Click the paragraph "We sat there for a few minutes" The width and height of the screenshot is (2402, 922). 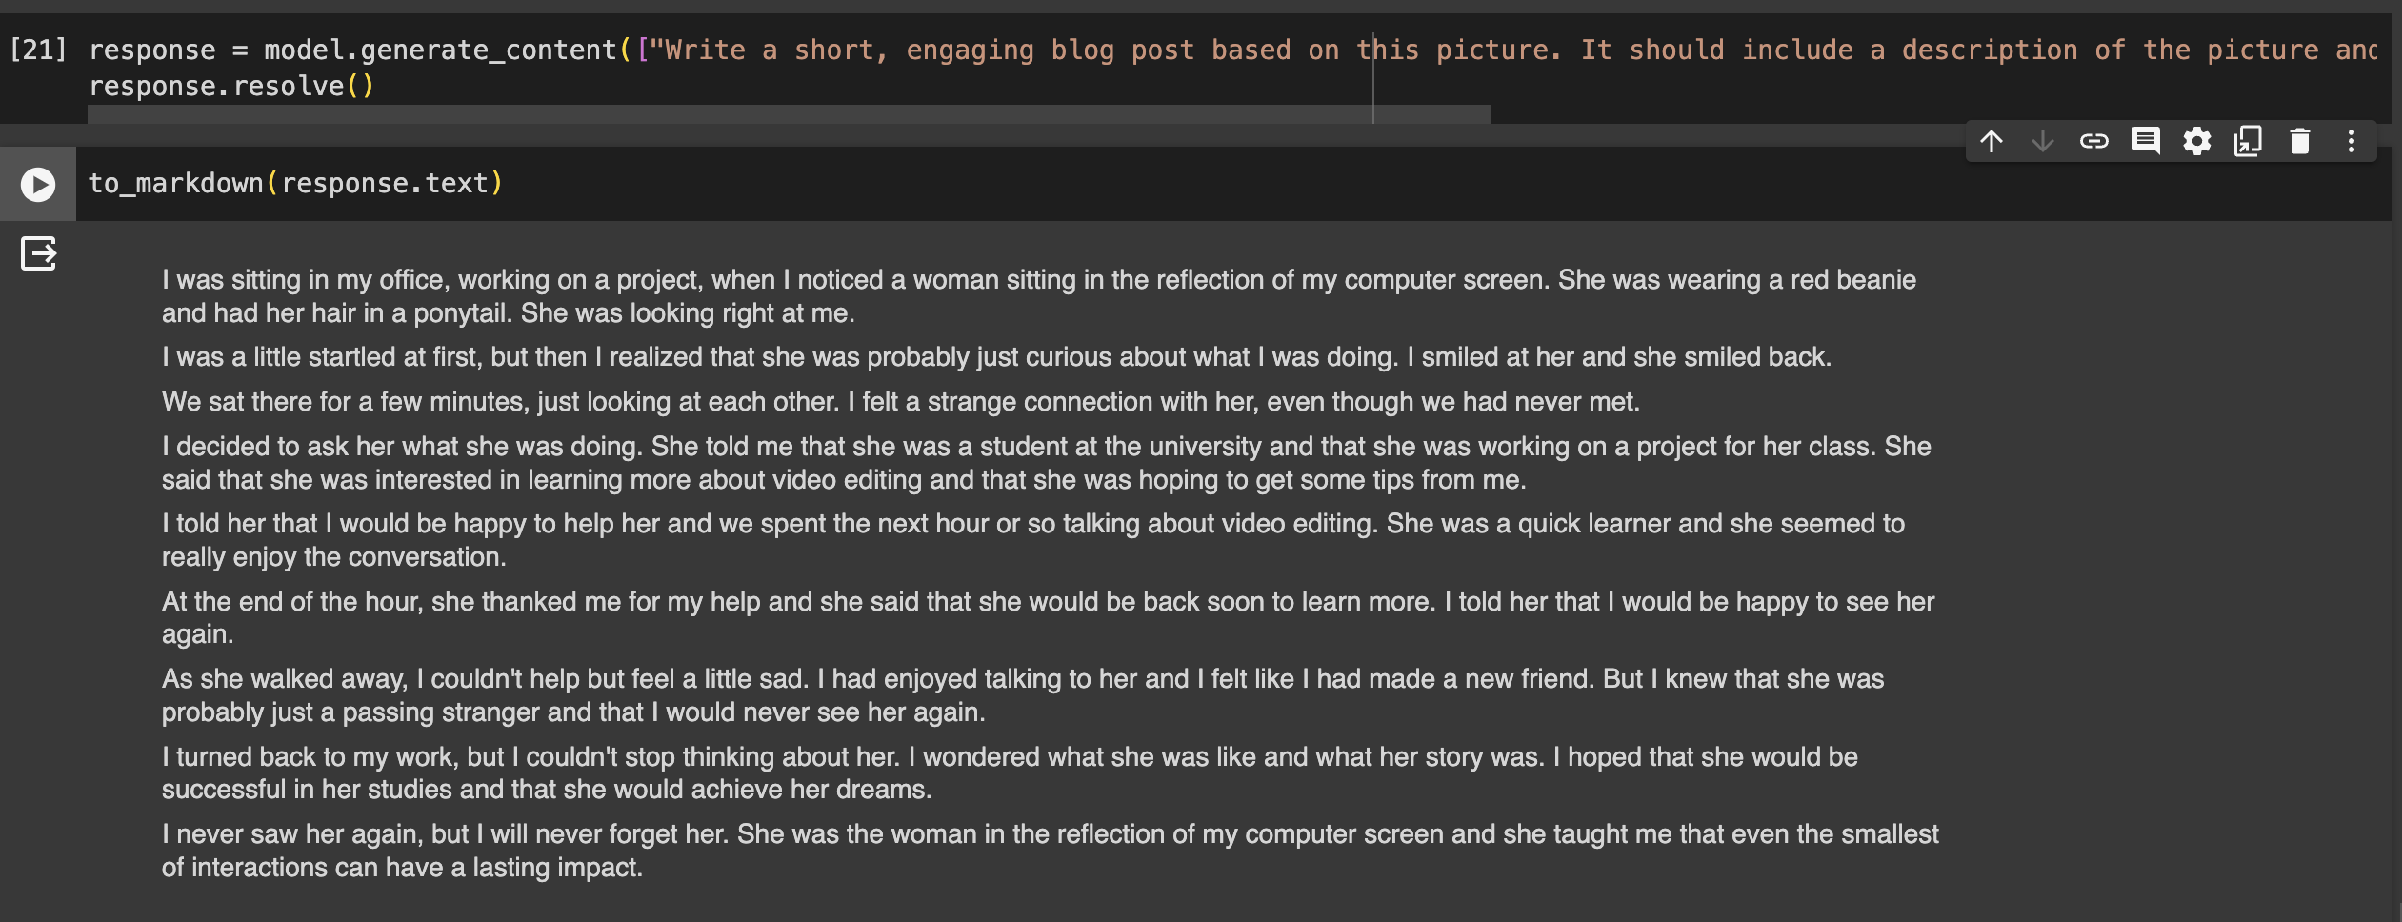tap(900, 402)
